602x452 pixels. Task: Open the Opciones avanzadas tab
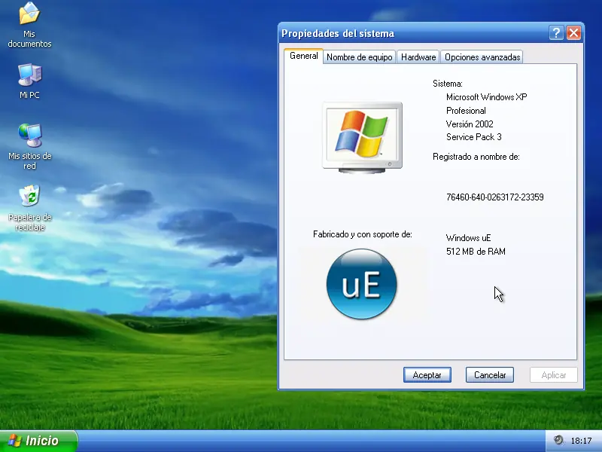click(482, 57)
